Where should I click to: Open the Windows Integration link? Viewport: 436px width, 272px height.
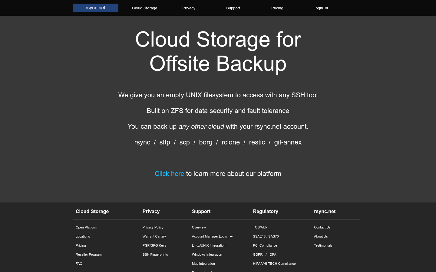pos(207,254)
